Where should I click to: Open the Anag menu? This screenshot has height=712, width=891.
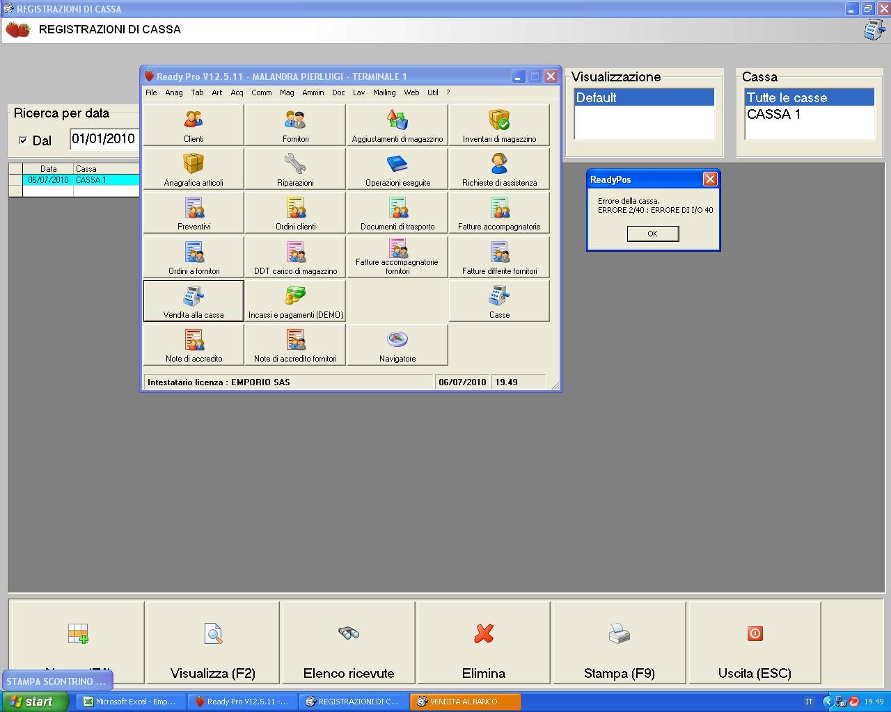click(174, 92)
